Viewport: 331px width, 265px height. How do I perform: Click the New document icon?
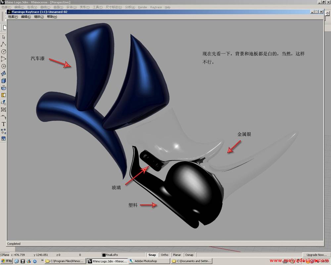click(x=4, y=27)
